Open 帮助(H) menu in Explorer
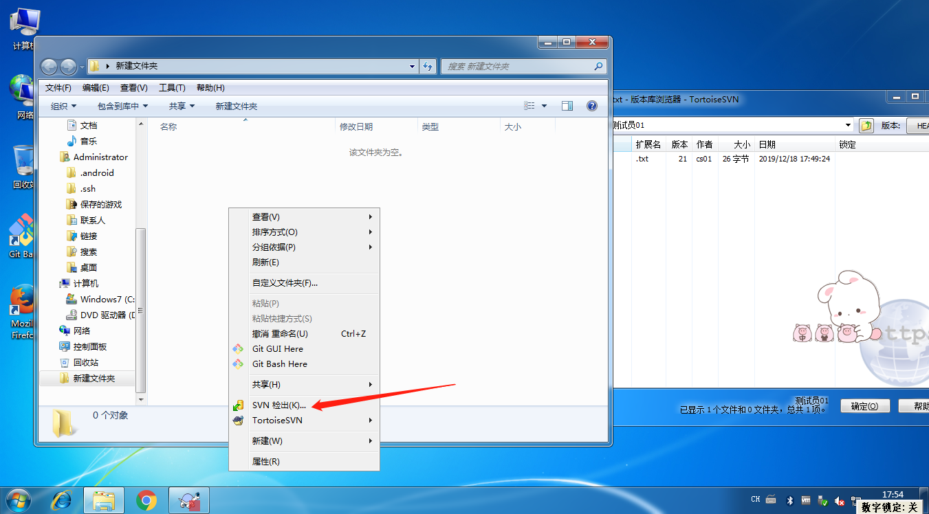This screenshot has height=514, width=929. pos(210,88)
